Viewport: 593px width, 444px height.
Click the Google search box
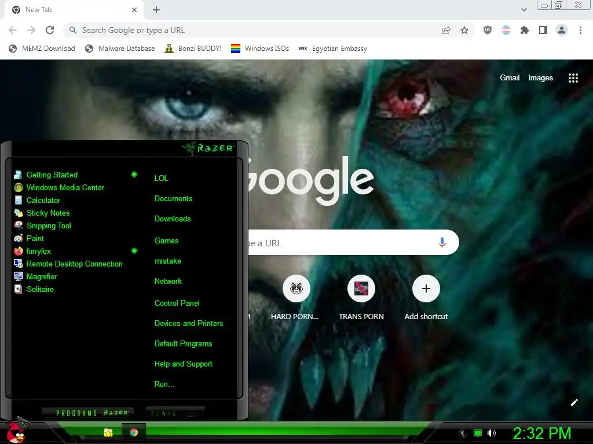(x=354, y=242)
